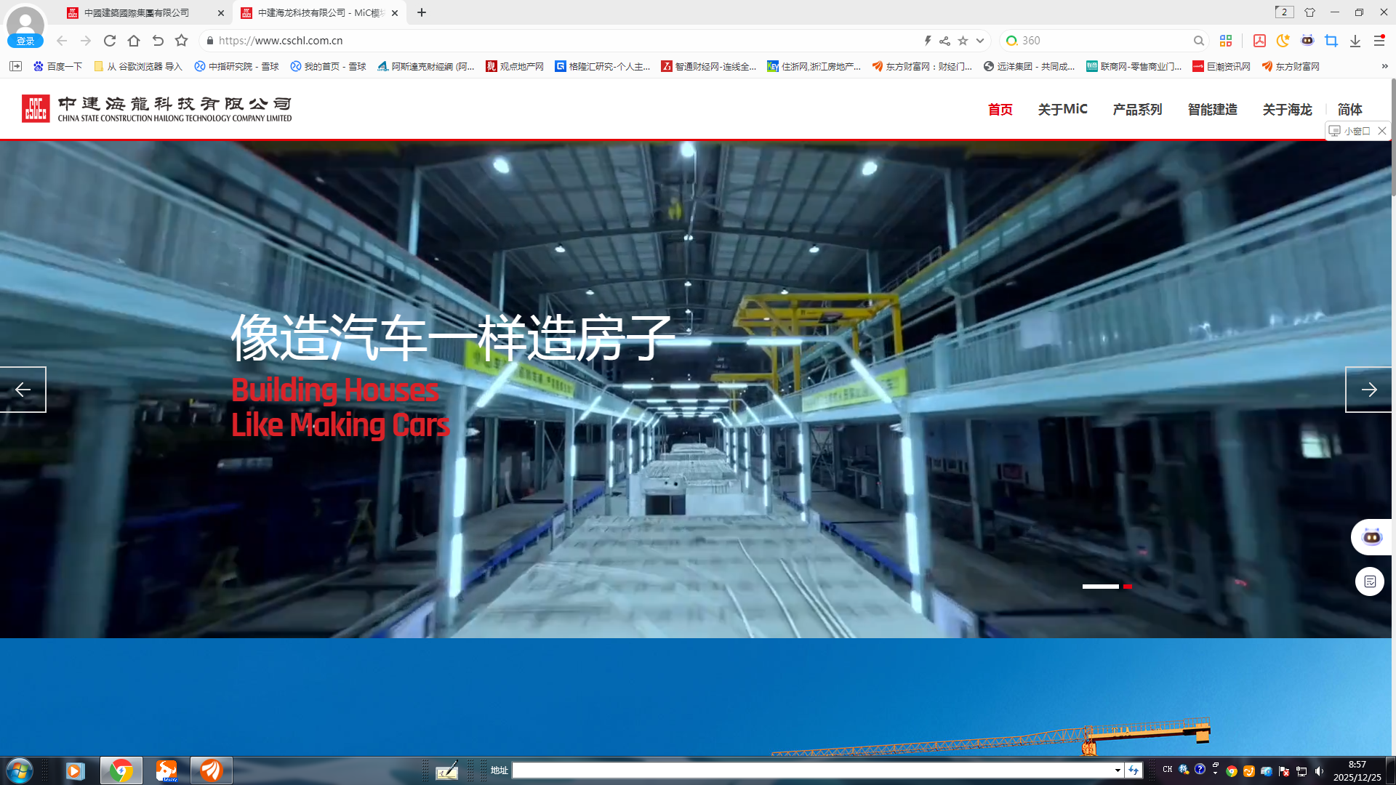The image size is (1396, 785).
Task: Expand address bar dropdown chevron
Action: (x=980, y=41)
